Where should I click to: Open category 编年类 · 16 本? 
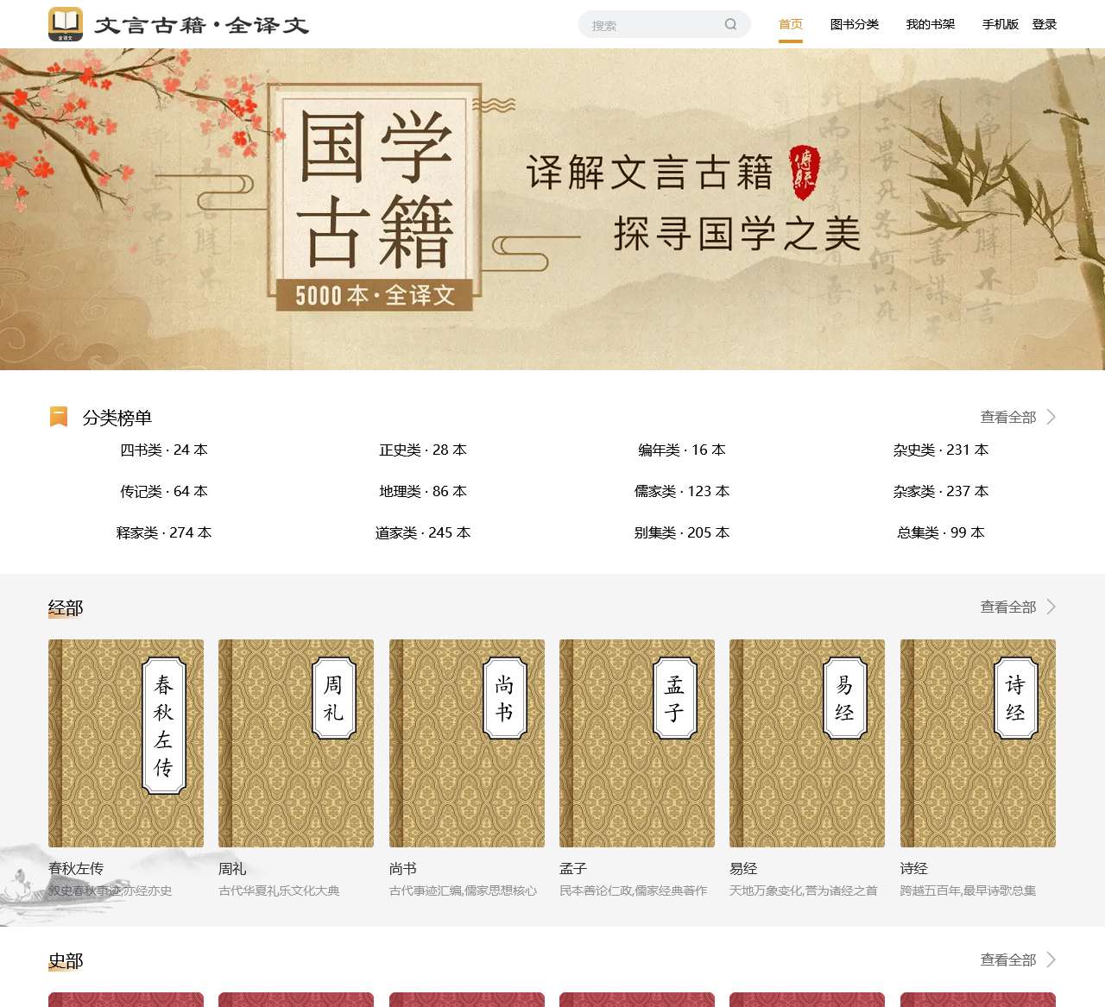682,450
